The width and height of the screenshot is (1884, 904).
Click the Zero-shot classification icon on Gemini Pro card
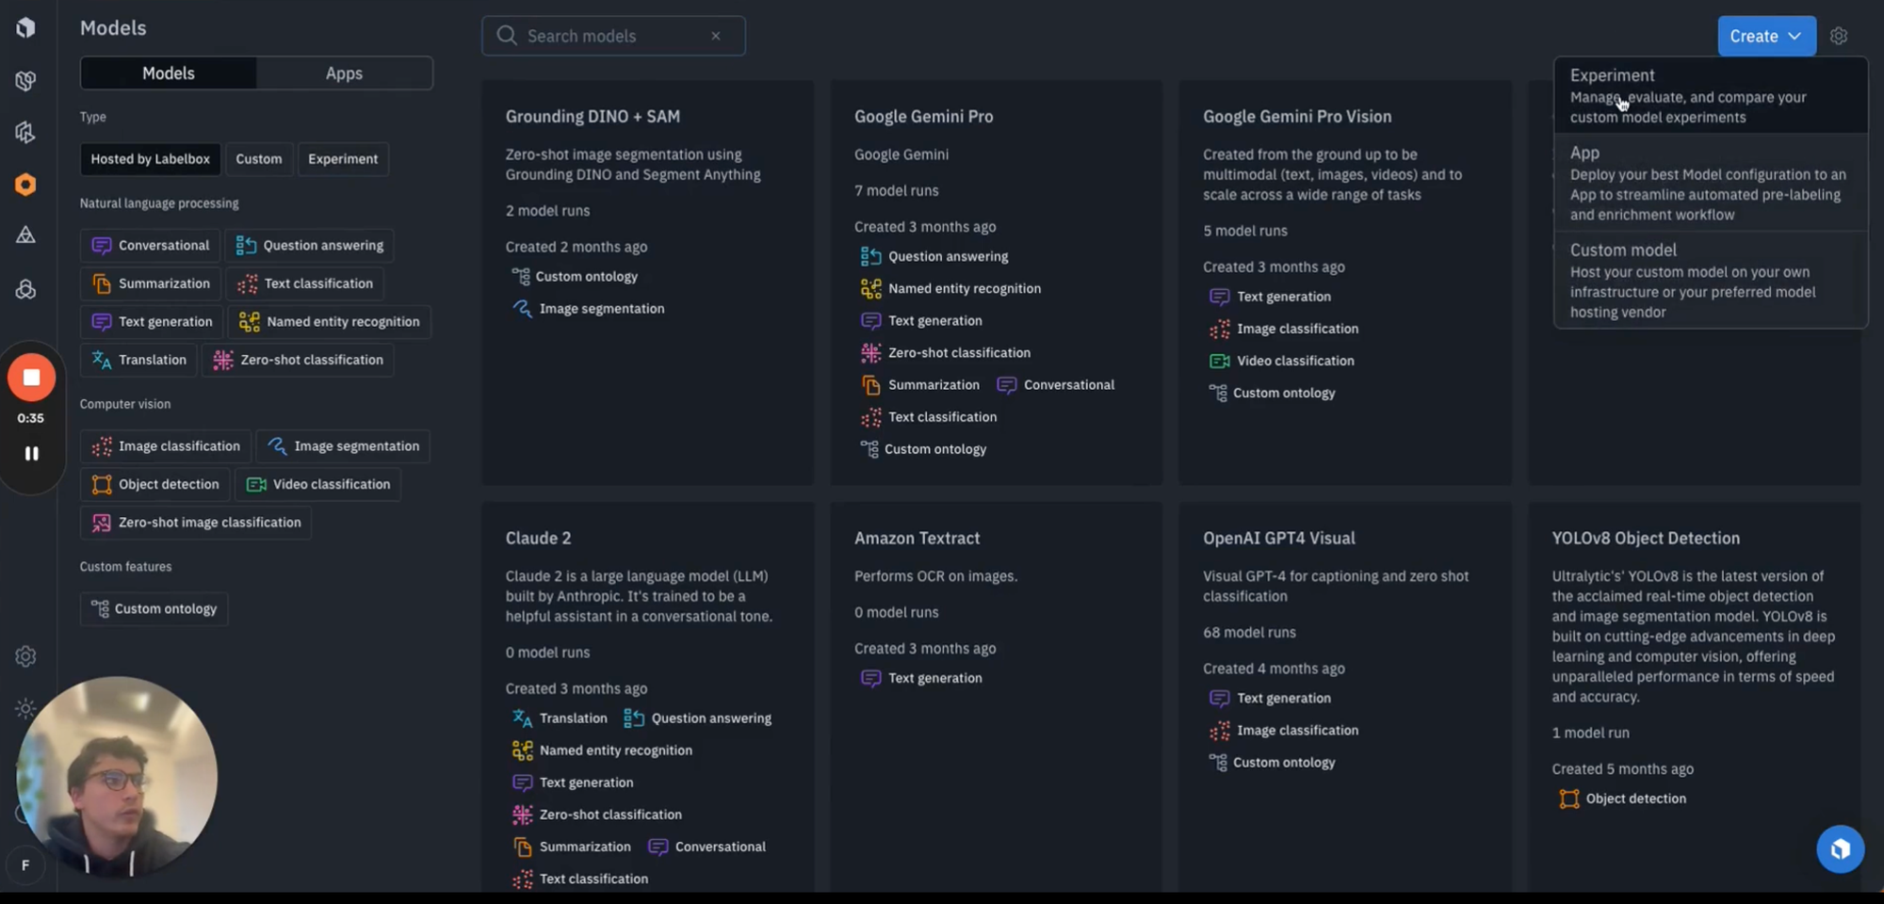pos(871,353)
